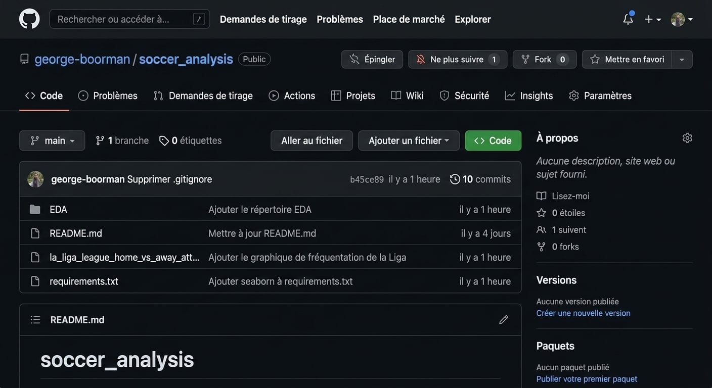Image resolution: width=712 pixels, height=388 pixels.
Task: Open À propos settings gear icon
Action: [x=687, y=138]
